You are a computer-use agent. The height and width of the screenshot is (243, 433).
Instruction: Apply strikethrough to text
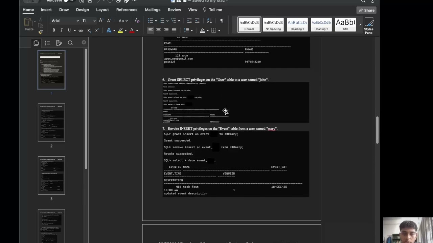pos(81,30)
